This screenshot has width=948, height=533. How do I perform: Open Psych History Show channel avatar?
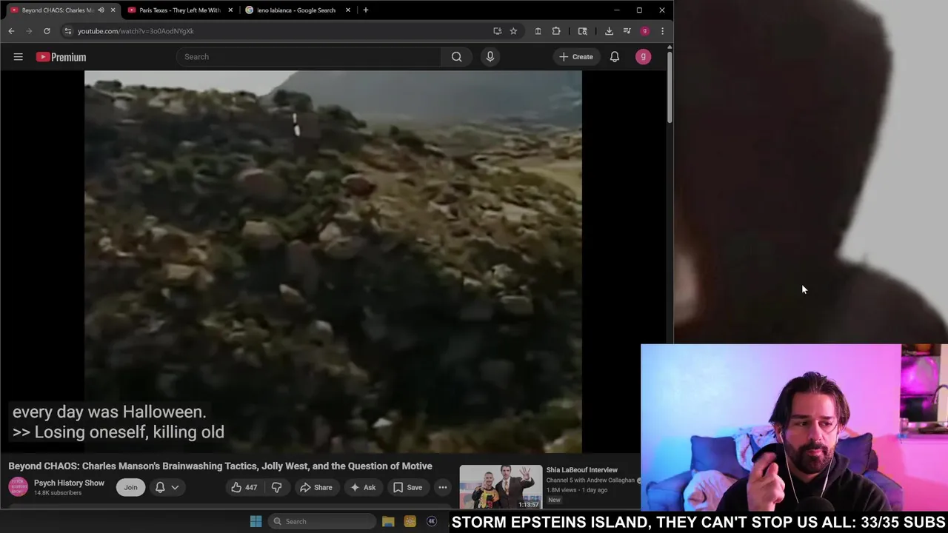18,487
